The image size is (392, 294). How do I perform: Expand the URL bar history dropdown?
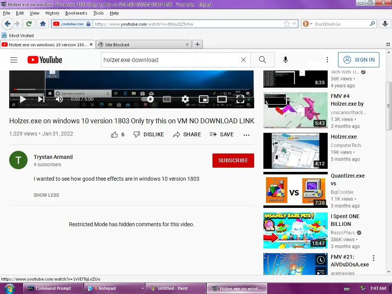[x=294, y=24]
